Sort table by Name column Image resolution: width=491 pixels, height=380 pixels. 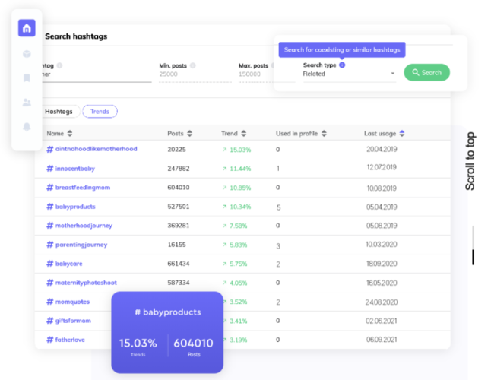coord(71,134)
